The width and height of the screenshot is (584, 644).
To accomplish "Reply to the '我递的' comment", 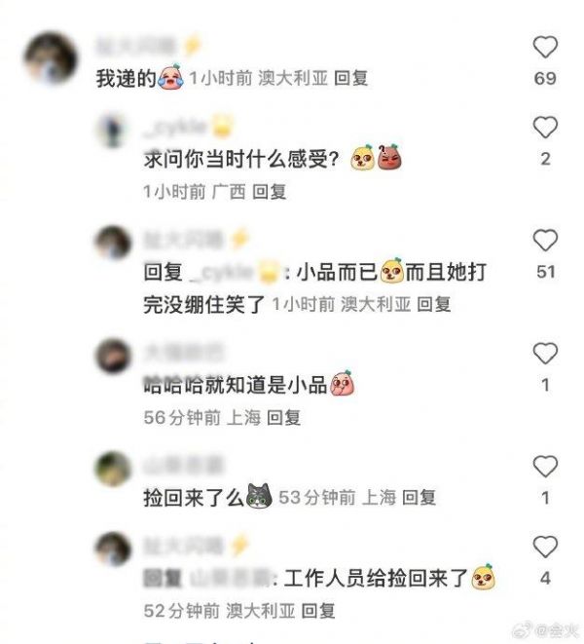I will [x=350, y=78].
